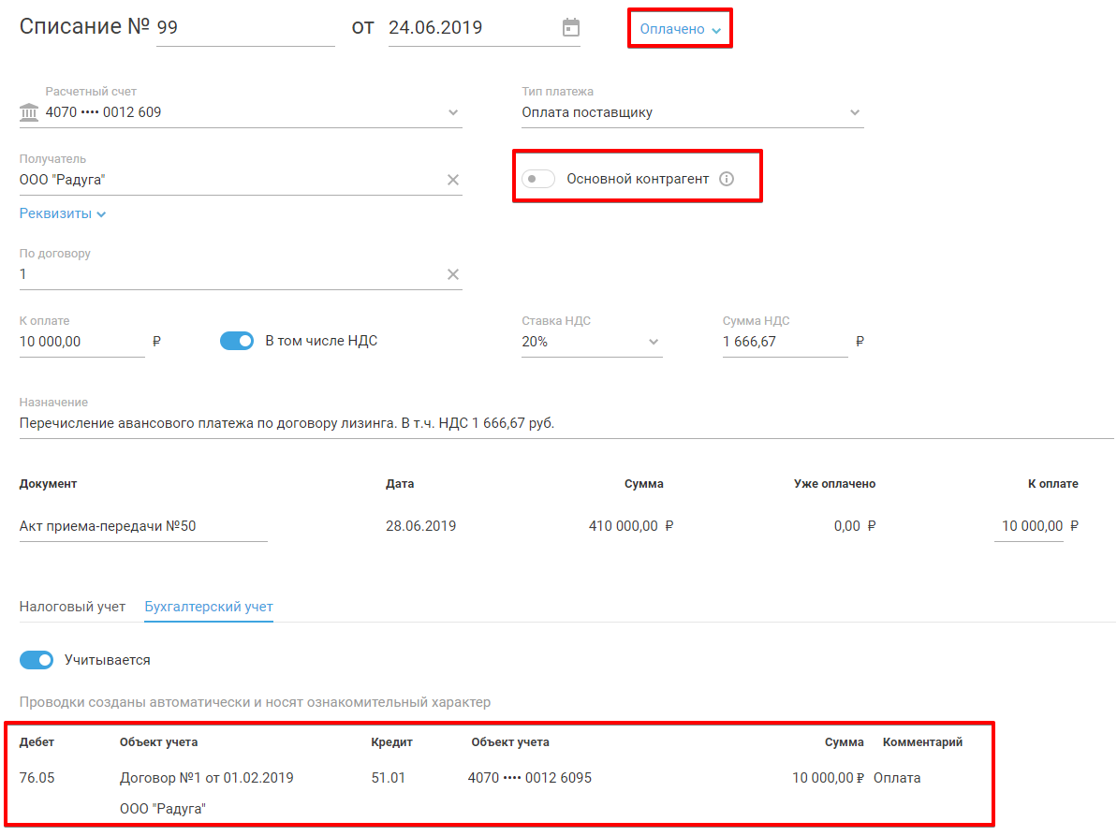Turn off the Учитывается switch
The width and height of the screenshot is (1117, 836).
tap(37, 660)
